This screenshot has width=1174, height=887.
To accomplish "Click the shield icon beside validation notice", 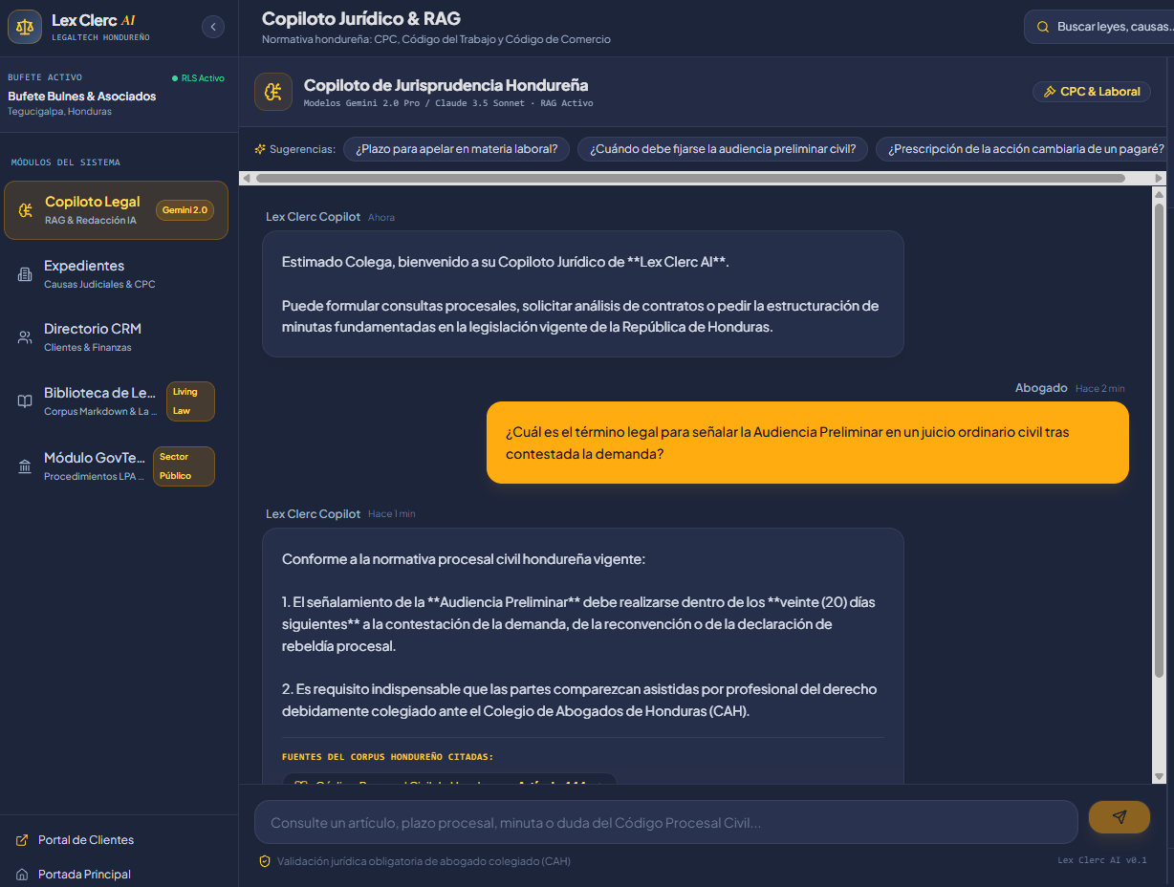I will click(x=265, y=861).
